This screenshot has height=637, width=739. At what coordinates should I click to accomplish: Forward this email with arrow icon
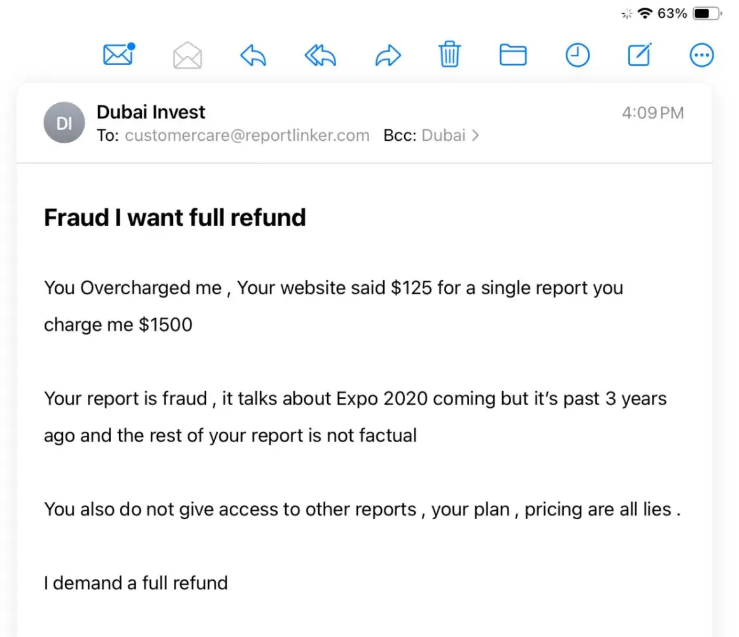(x=388, y=55)
